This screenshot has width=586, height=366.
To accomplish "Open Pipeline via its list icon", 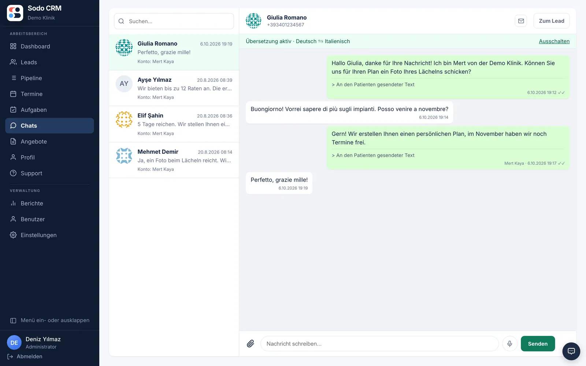I will [14, 78].
